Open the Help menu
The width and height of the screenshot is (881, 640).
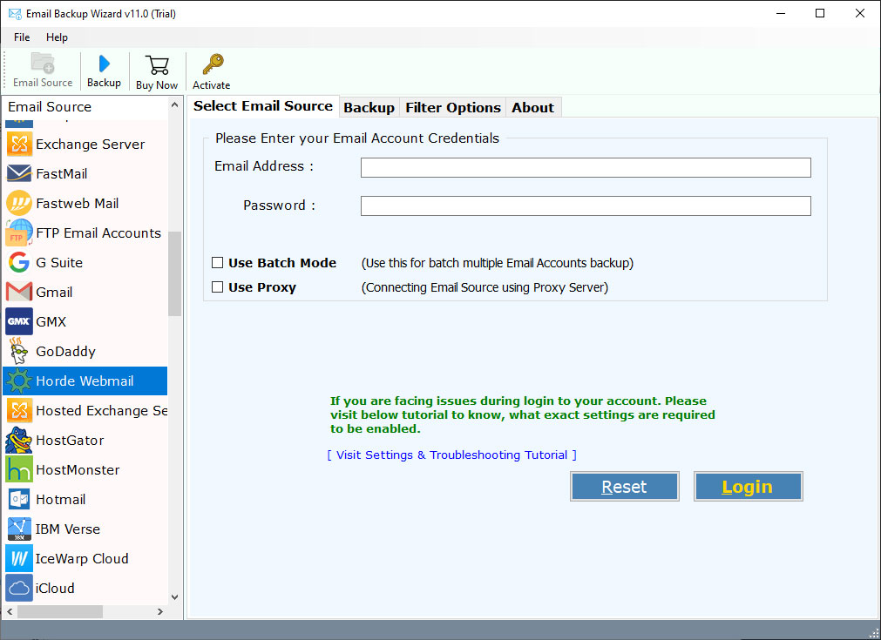click(x=57, y=37)
